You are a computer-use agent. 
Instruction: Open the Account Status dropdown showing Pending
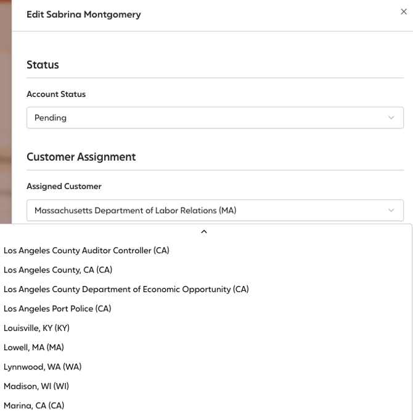[215, 117]
